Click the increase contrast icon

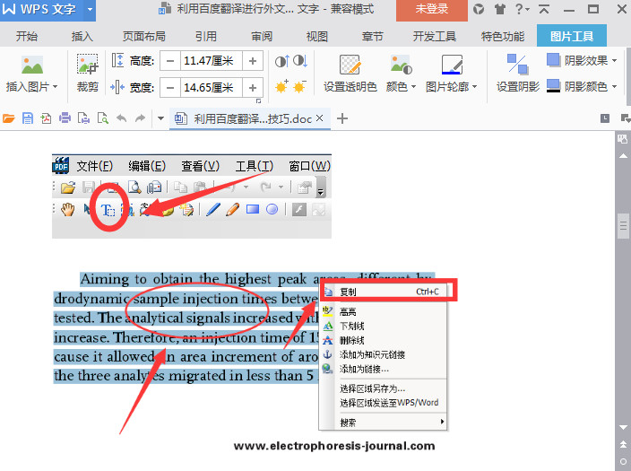tap(281, 61)
